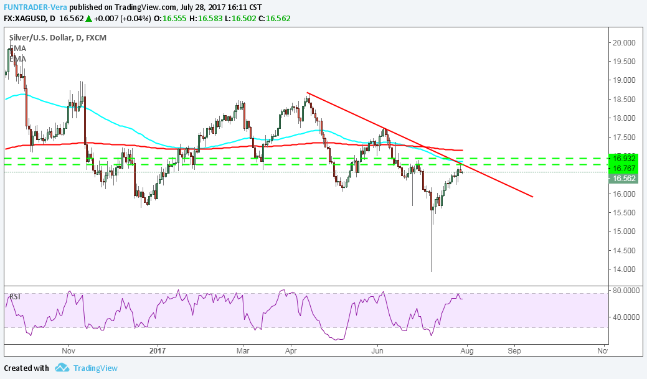Select the 16.932 green price label
Image resolution: width=647 pixels, height=379 pixels.
(x=623, y=158)
